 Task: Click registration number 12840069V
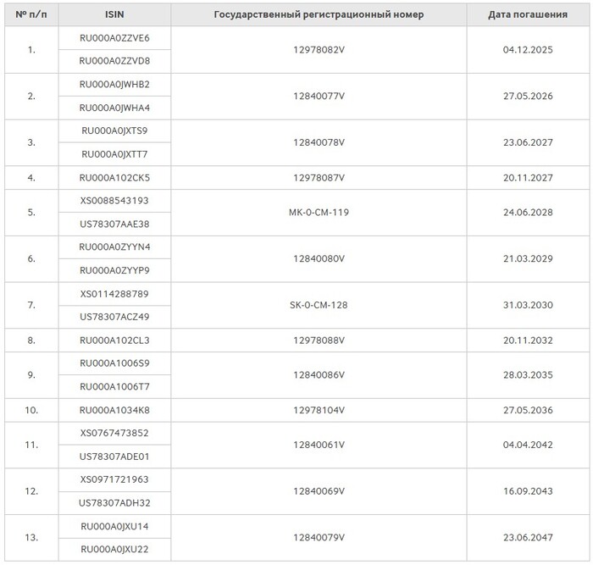(319, 491)
